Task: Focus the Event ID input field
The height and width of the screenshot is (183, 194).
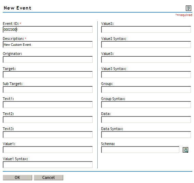Action: (x=47, y=29)
